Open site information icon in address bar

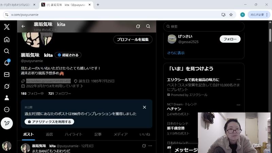click(x=7, y=15)
